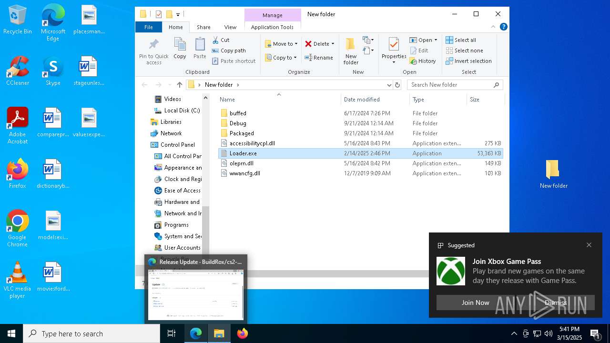This screenshot has width=610, height=343.
Task: Select the Packaged folder
Action: tap(360, 133)
